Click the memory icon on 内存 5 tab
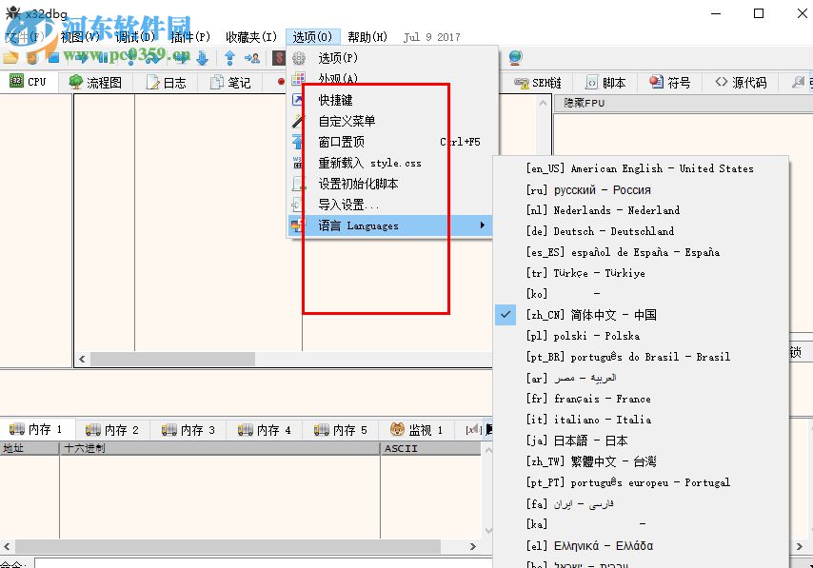 point(322,430)
